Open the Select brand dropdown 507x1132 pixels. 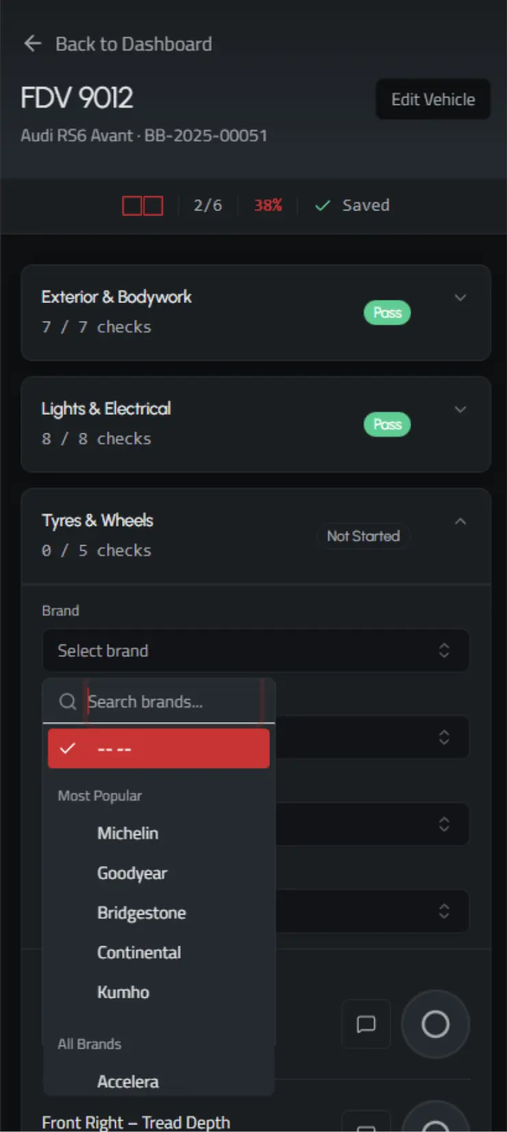[x=256, y=650]
